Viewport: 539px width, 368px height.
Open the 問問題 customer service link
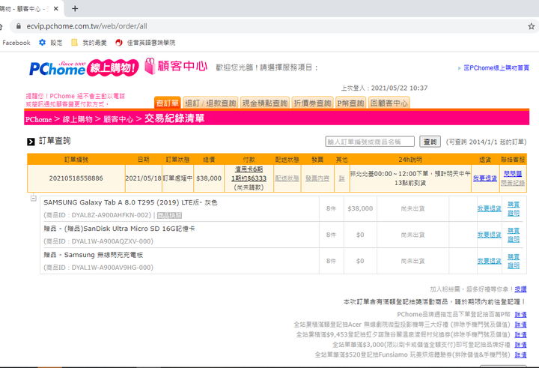[513, 173]
